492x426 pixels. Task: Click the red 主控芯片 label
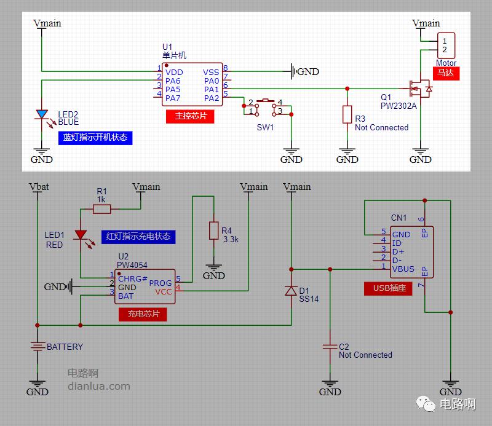pyautogui.click(x=190, y=116)
